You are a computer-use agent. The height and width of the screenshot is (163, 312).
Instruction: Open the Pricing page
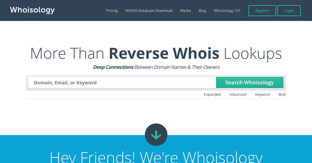112,11
